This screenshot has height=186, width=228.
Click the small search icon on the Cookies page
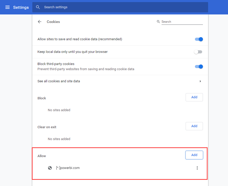pos(158,22)
